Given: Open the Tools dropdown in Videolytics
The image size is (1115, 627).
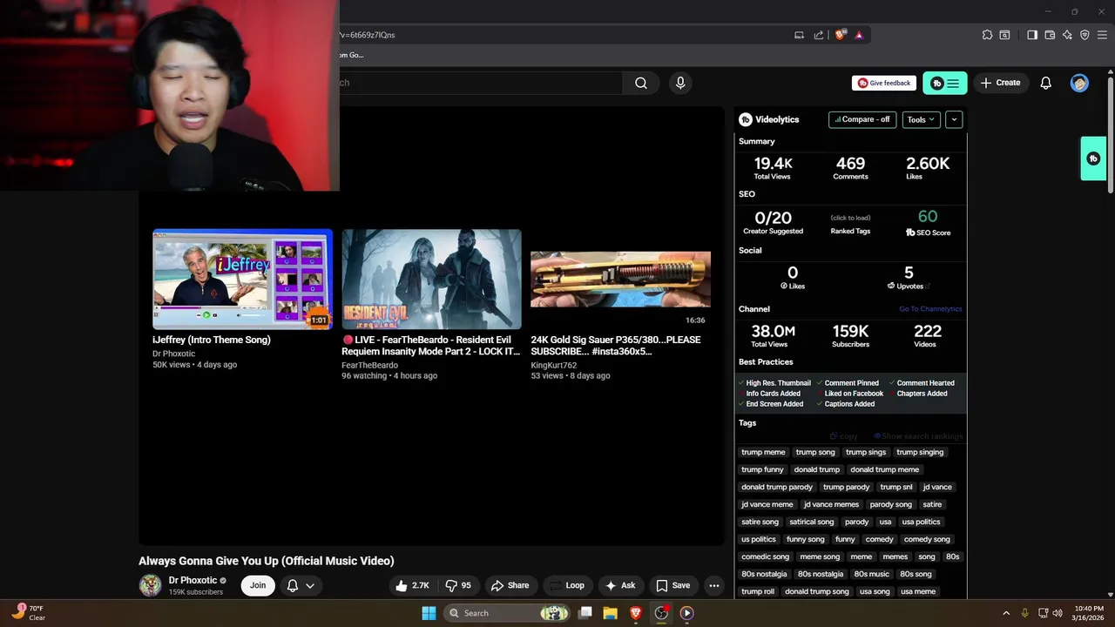Looking at the screenshot, I should [921, 119].
